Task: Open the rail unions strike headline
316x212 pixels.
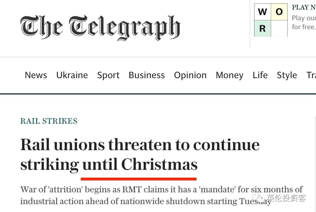Action: [x=140, y=155]
